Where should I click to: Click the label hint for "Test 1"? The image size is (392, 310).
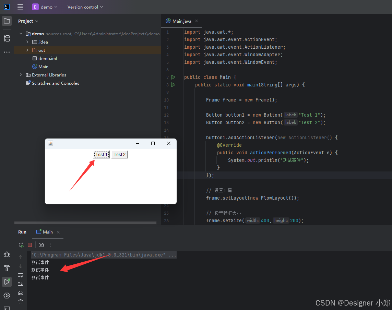click(290, 115)
